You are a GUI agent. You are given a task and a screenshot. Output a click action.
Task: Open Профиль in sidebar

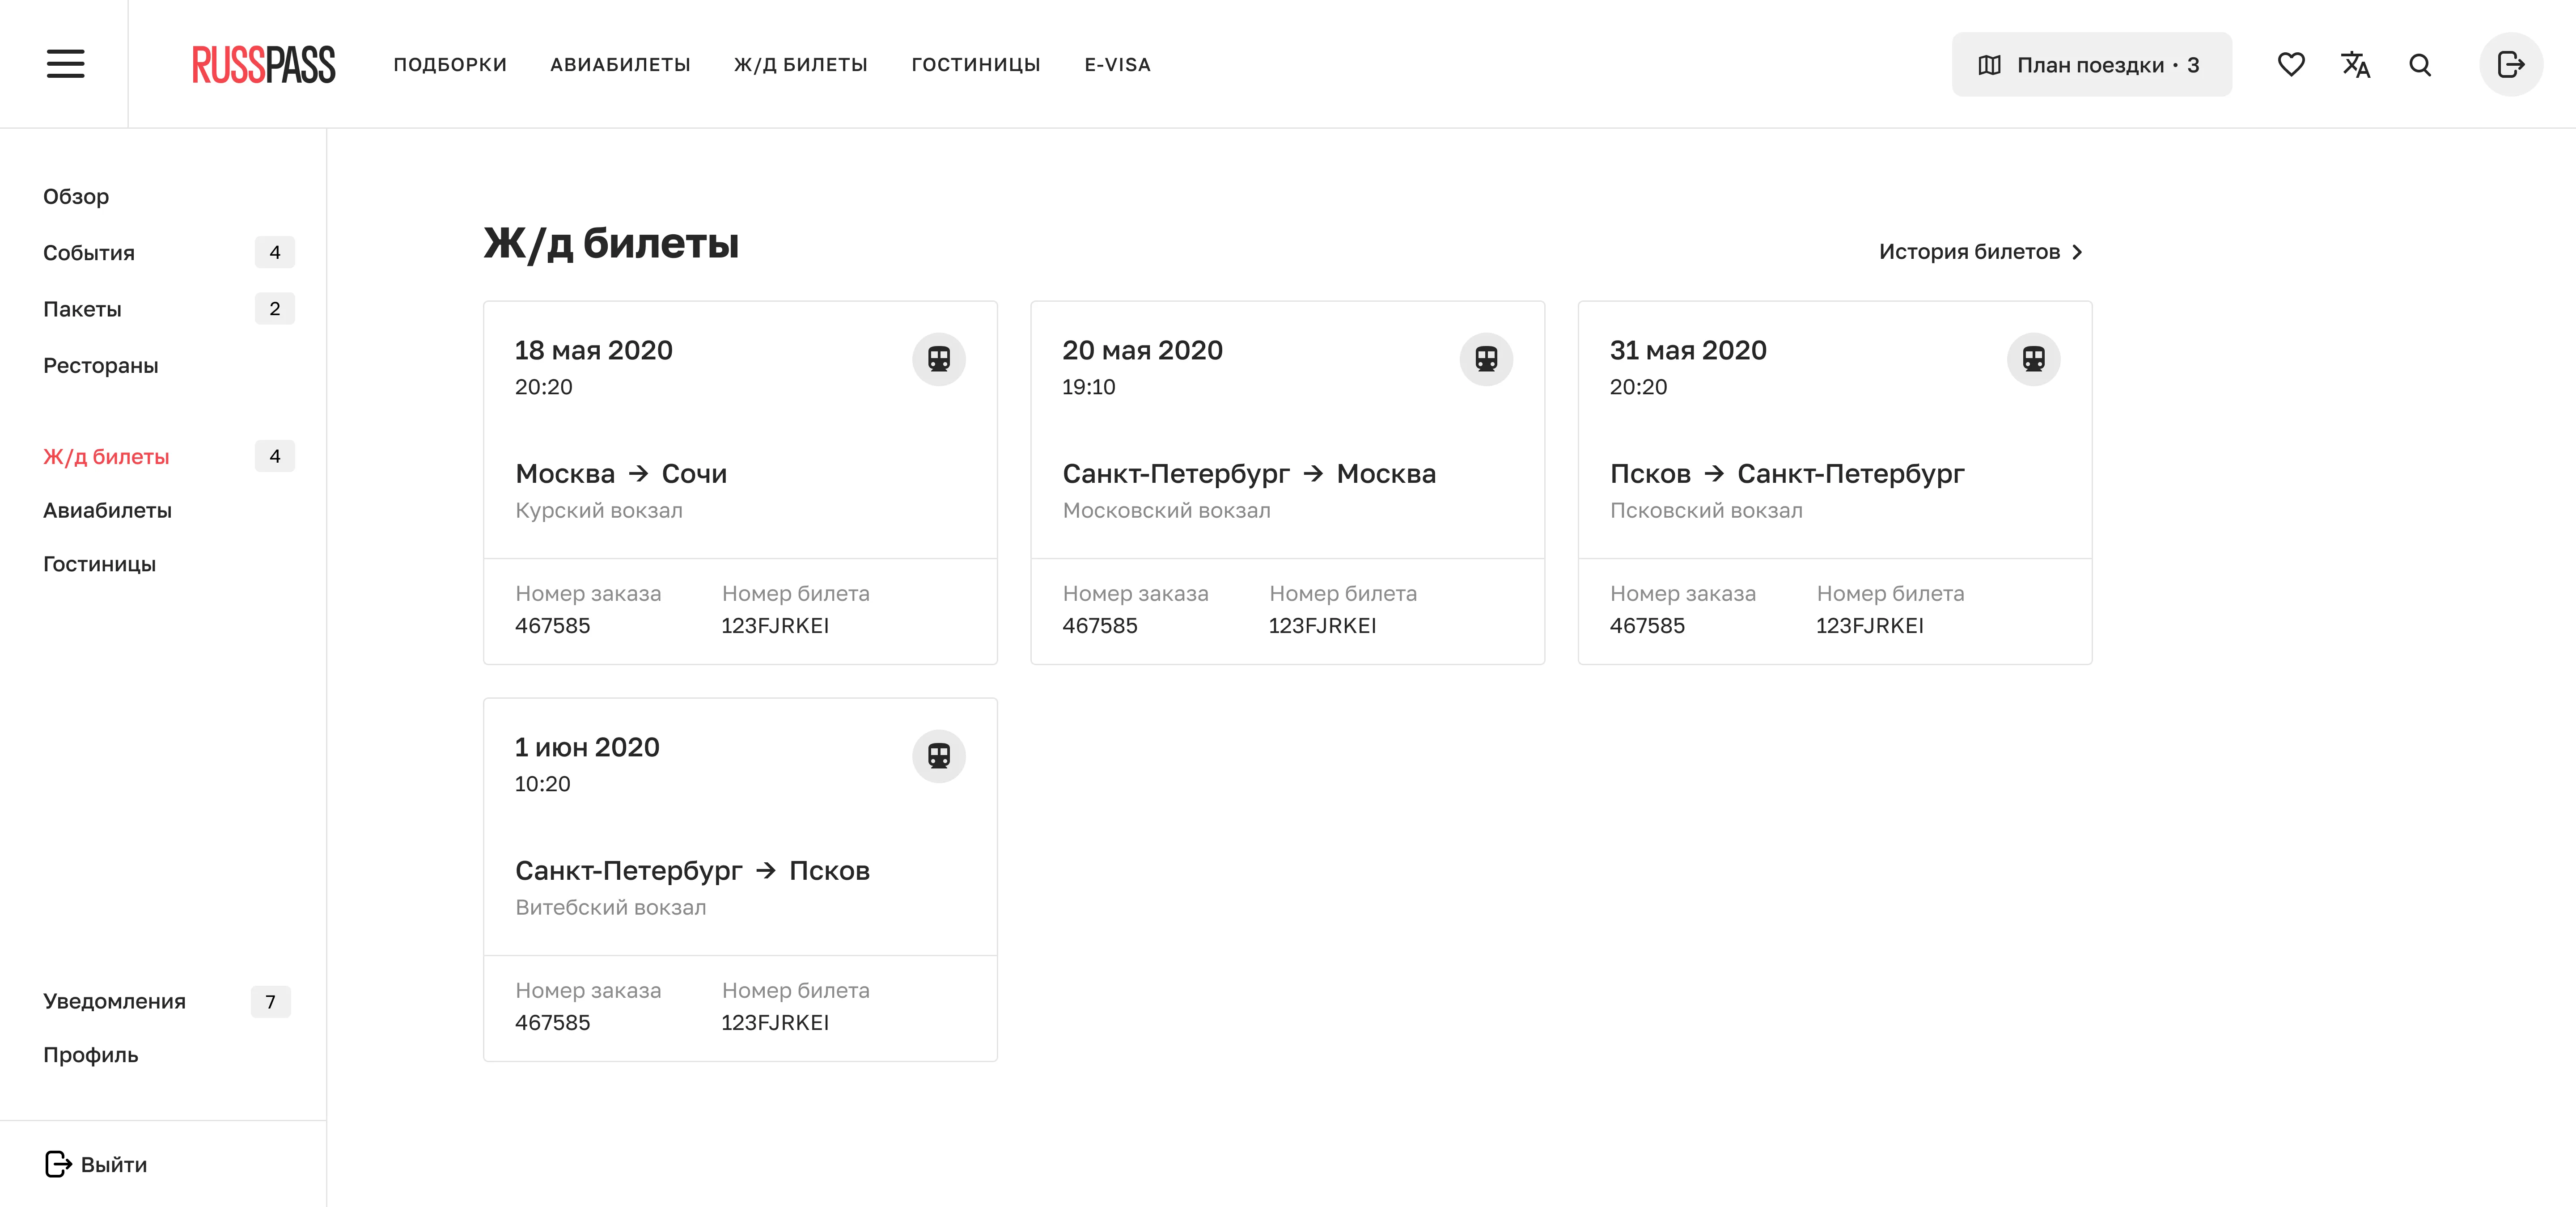pos(91,1055)
